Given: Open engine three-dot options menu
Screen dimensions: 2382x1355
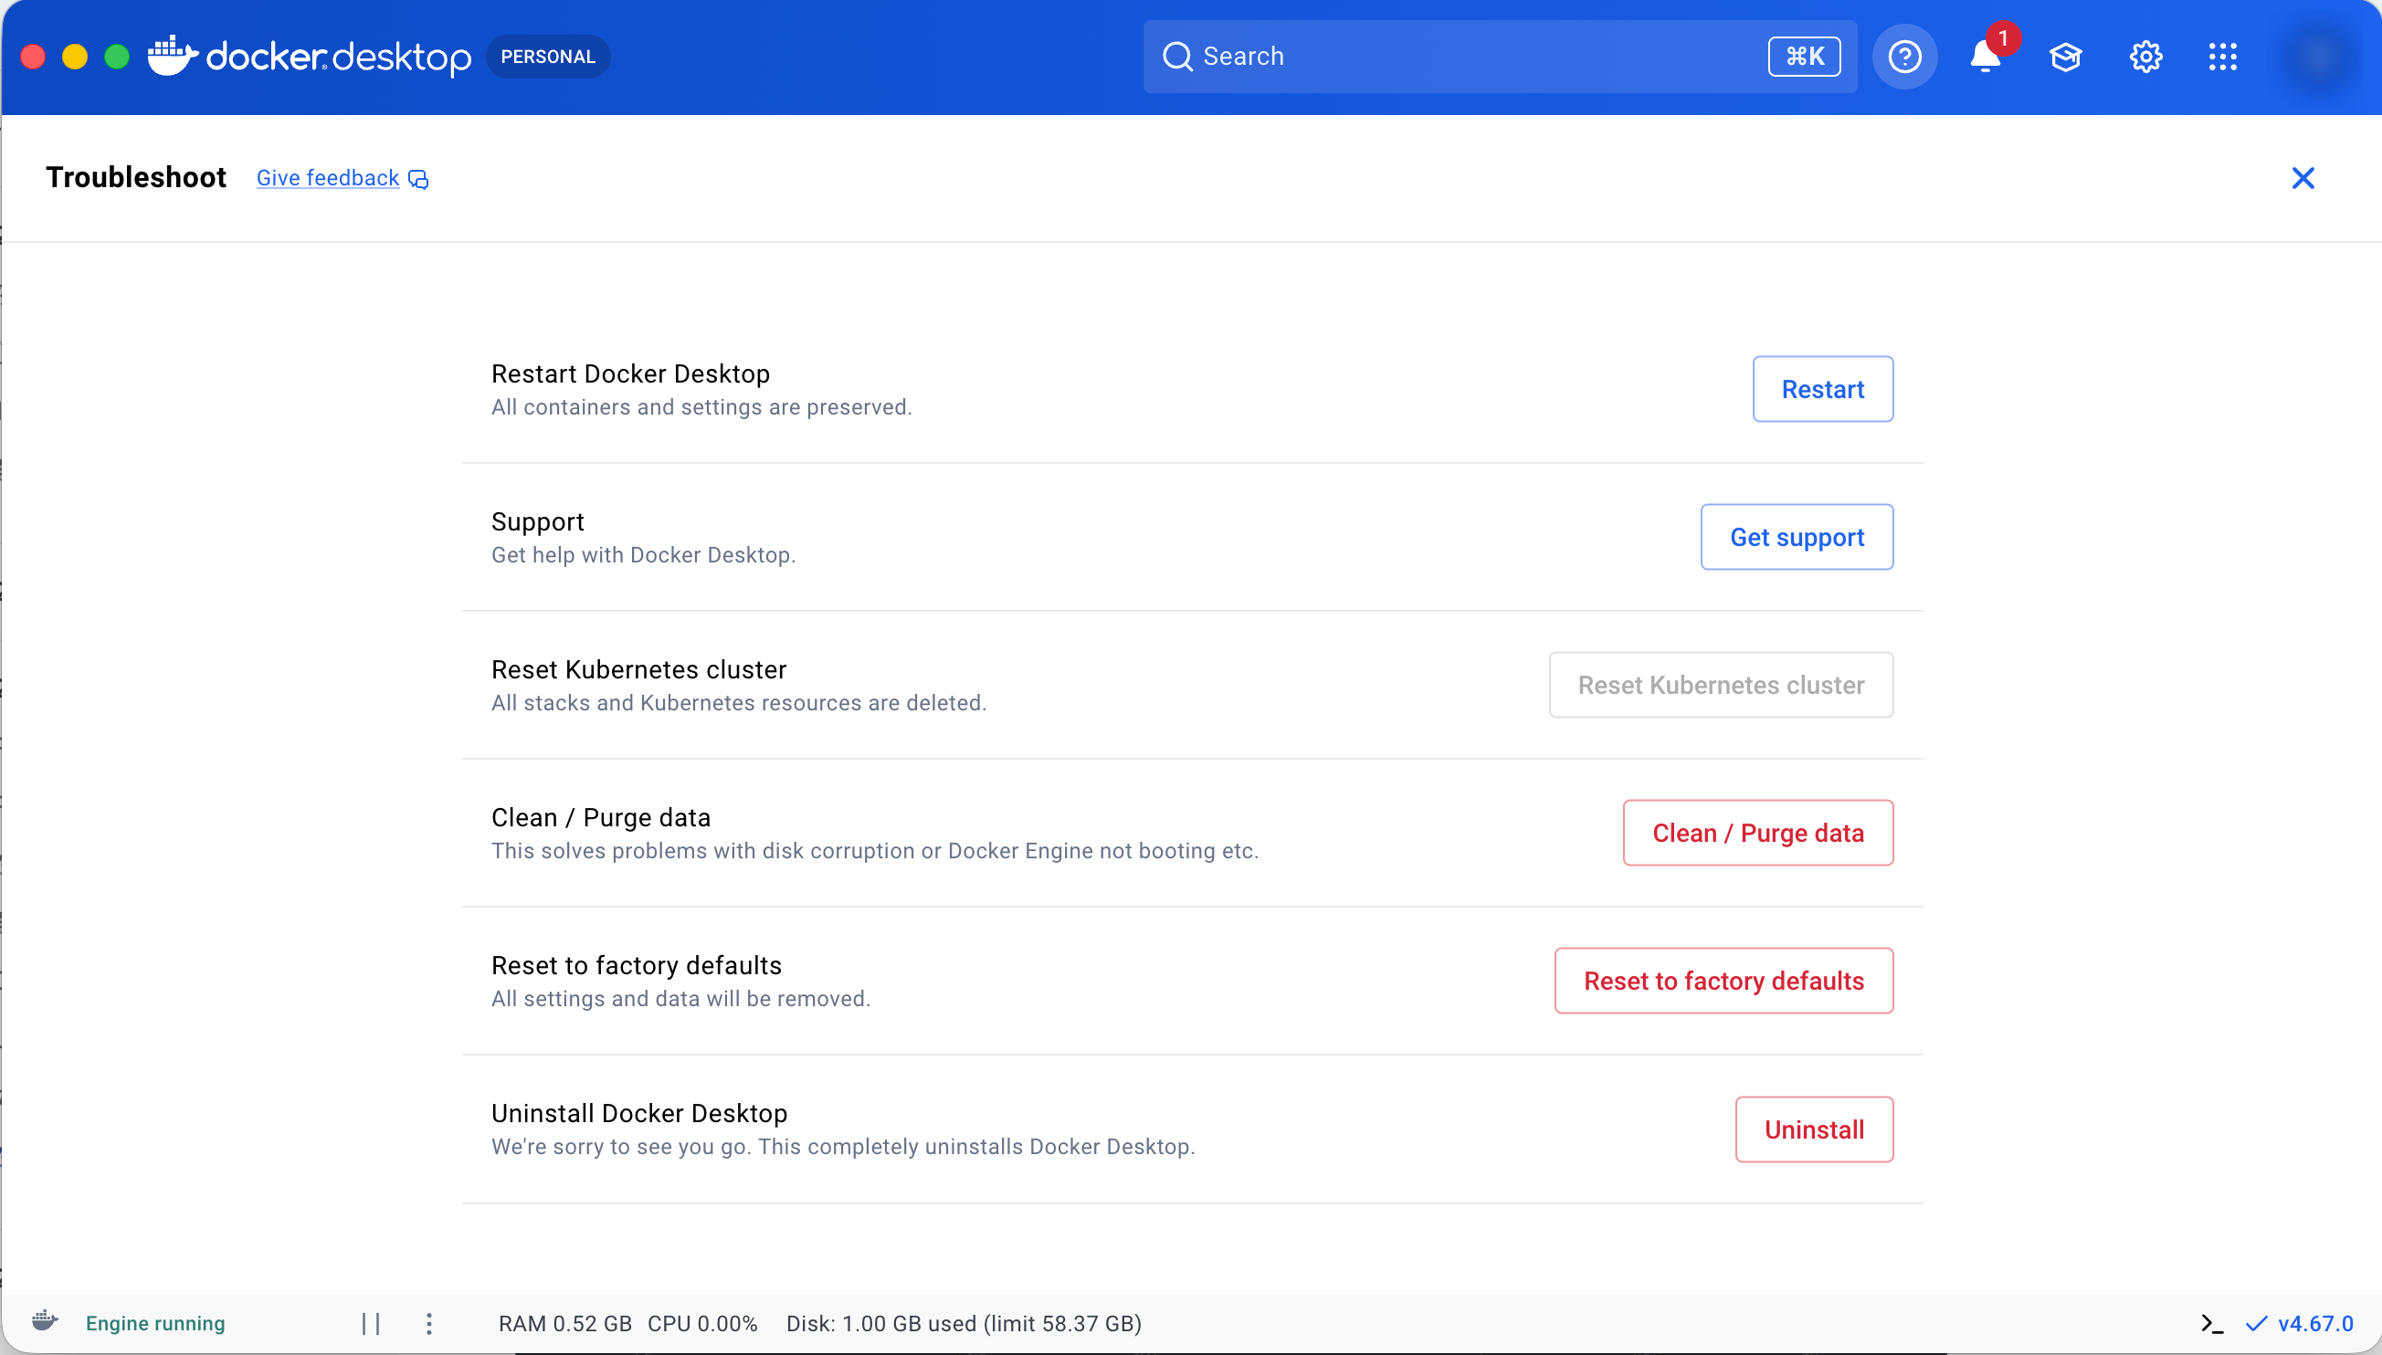Looking at the screenshot, I should [x=429, y=1323].
